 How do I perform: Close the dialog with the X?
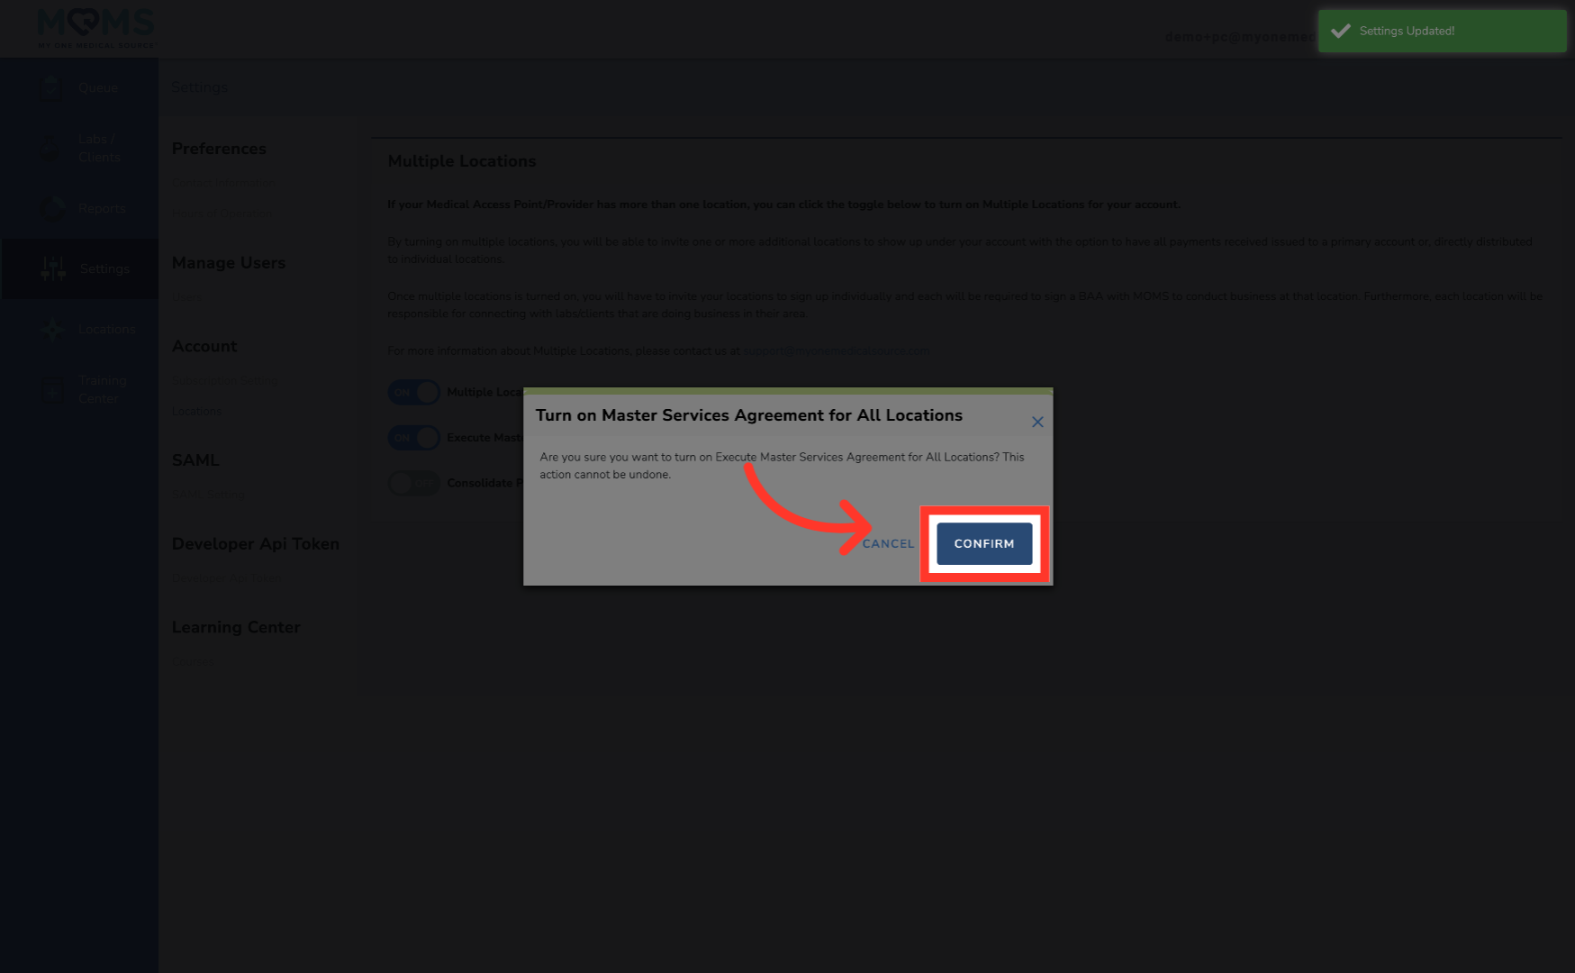point(1037,421)
